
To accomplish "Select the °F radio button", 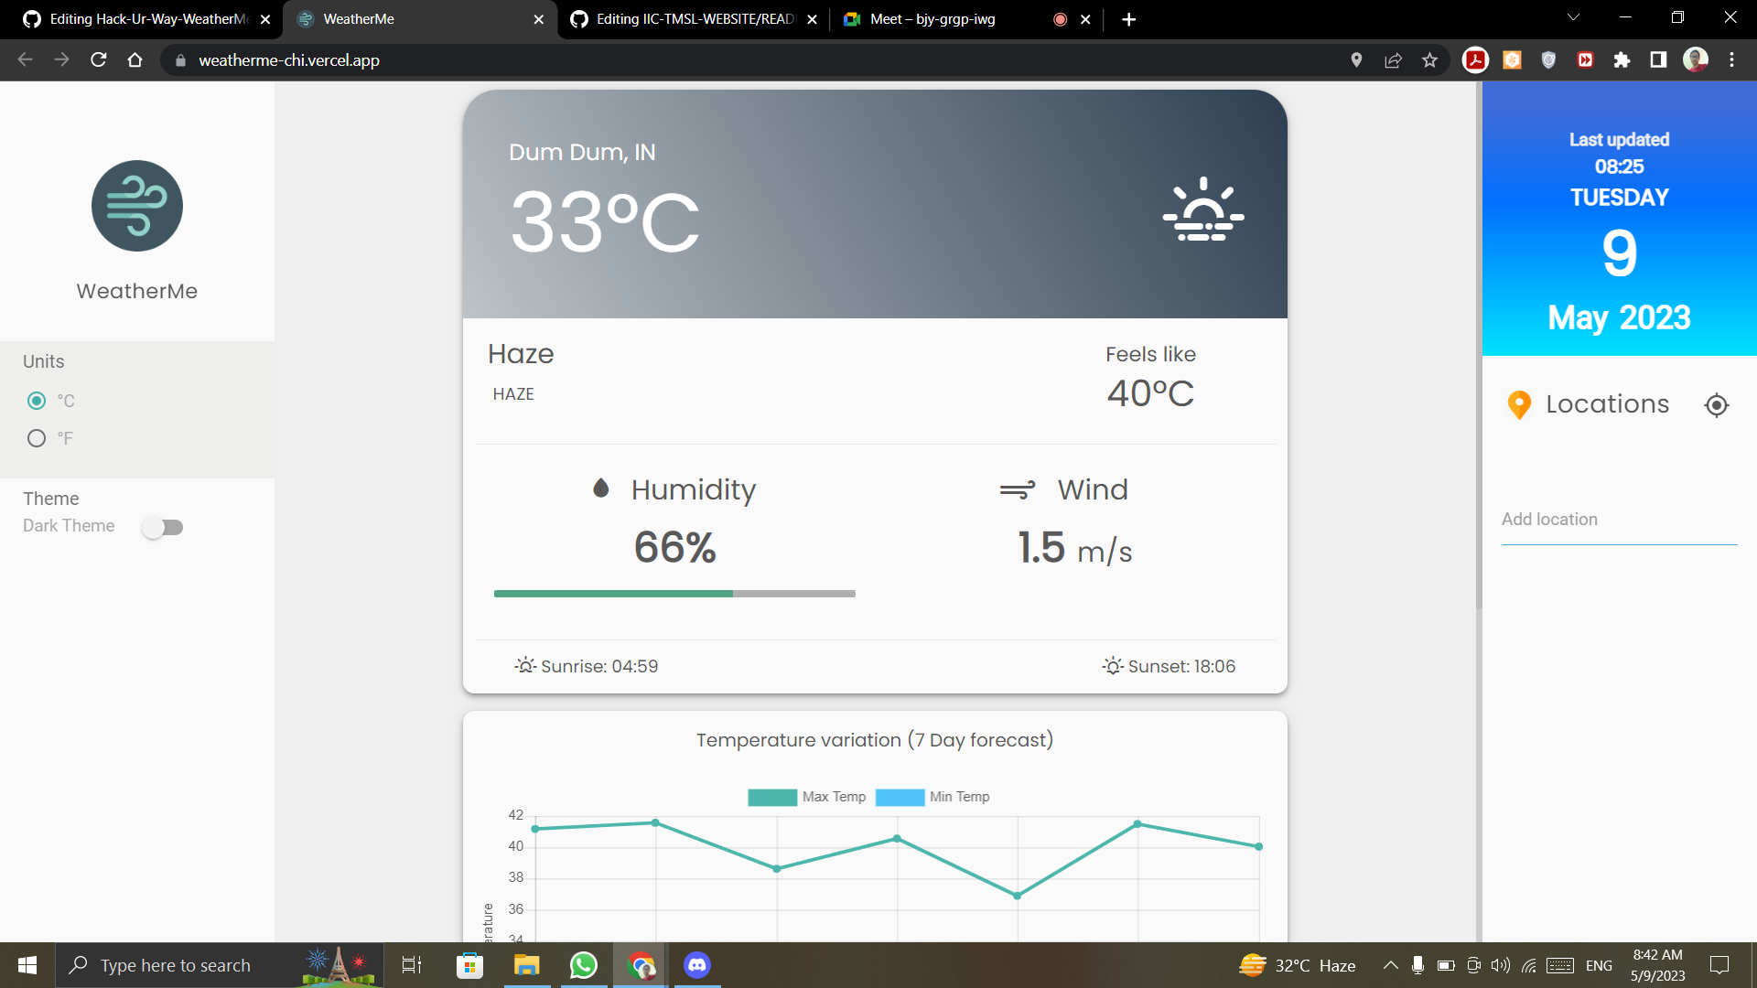I will (37, 436).
